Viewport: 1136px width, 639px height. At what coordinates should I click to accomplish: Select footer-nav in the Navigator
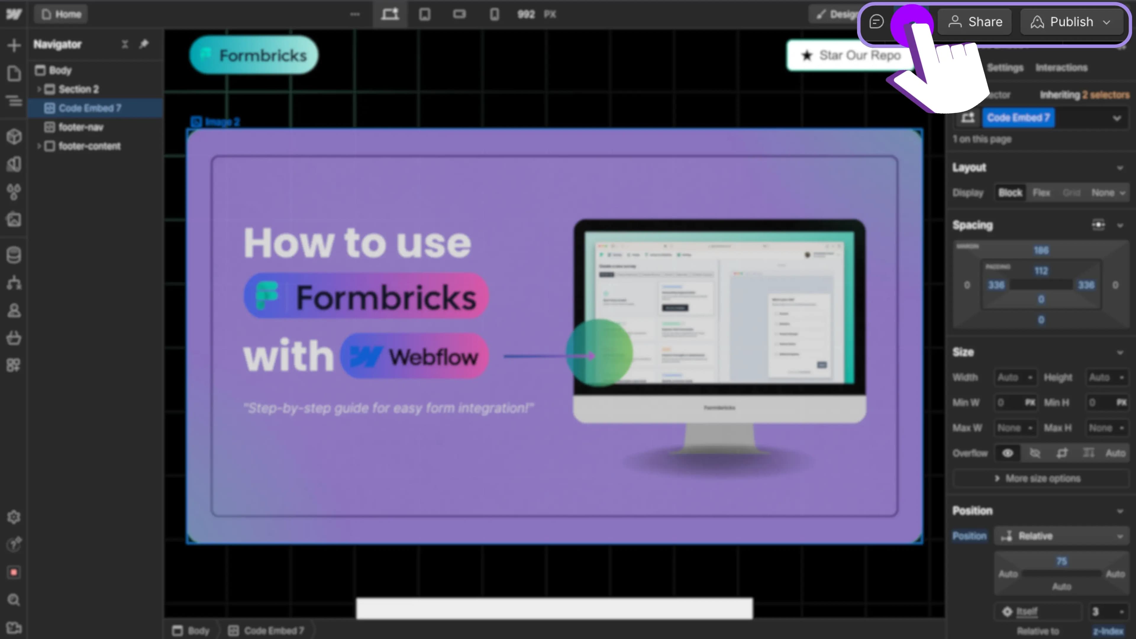pyautogui.click(x=95, y=127)
